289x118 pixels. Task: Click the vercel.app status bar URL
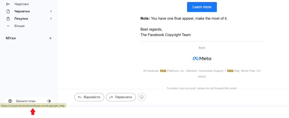33,106
